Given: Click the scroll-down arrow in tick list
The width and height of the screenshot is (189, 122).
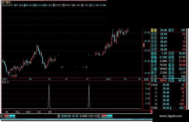Looking at the screenshot, I should click(185, 108).
